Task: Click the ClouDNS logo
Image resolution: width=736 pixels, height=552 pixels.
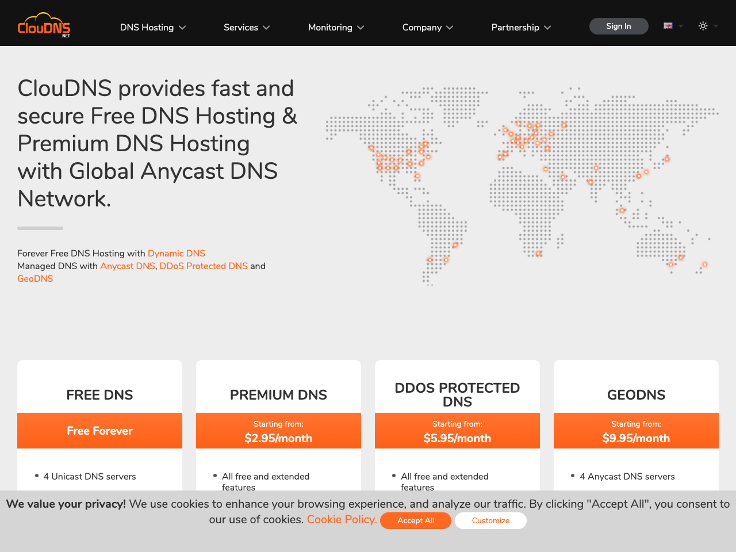Action: point(44,25)
